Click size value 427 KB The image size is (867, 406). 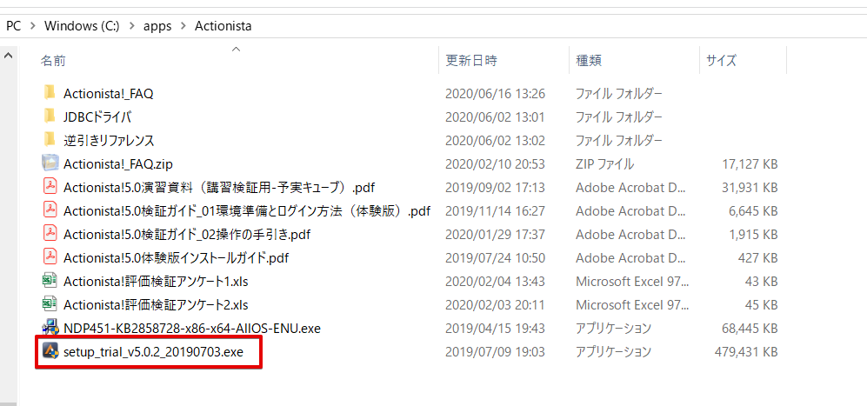click(x=758, y=257)
